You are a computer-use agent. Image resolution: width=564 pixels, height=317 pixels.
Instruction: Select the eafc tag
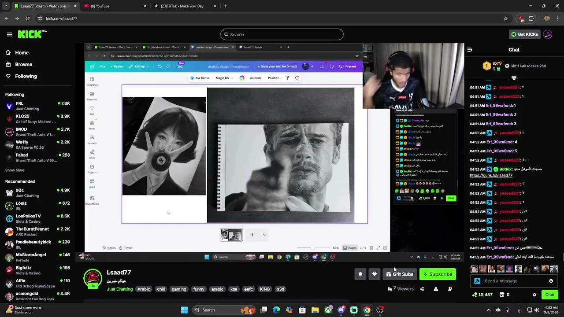249,289
